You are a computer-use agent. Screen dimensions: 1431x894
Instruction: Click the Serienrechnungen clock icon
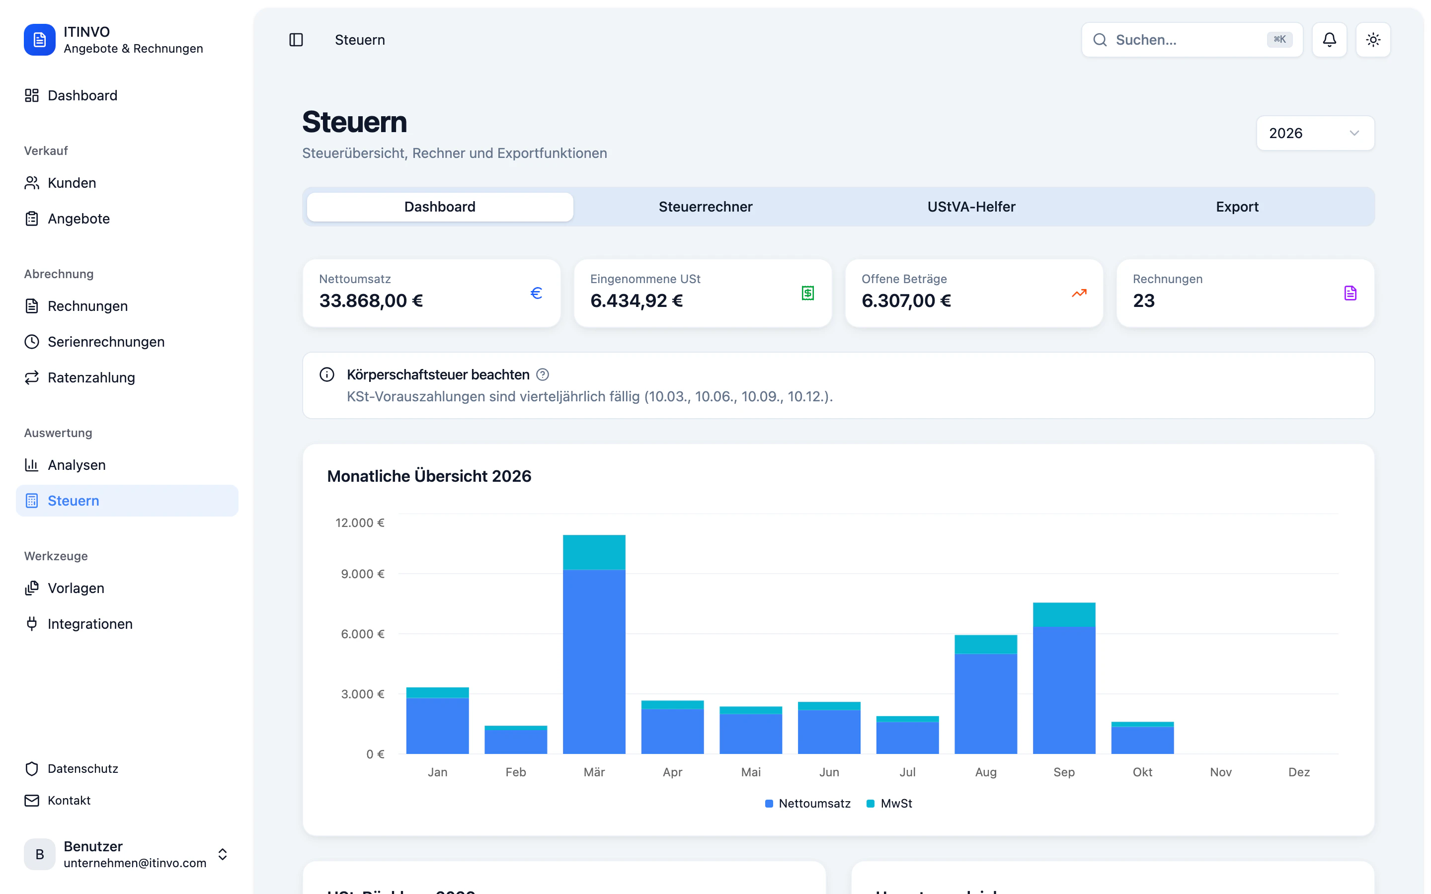click(32, 342)
